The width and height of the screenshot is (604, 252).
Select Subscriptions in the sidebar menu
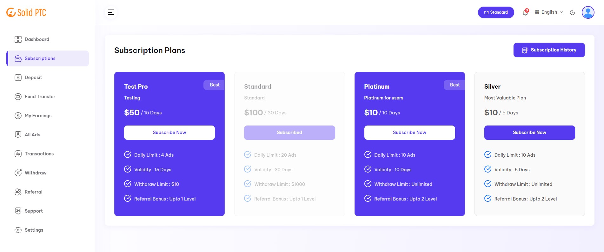pos(40,58)
